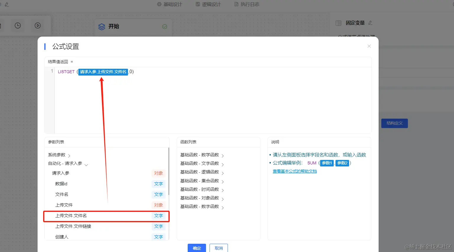
Task: Click the play run icon in toolbar
Action: pyautogui.click(x=38, y=26)
